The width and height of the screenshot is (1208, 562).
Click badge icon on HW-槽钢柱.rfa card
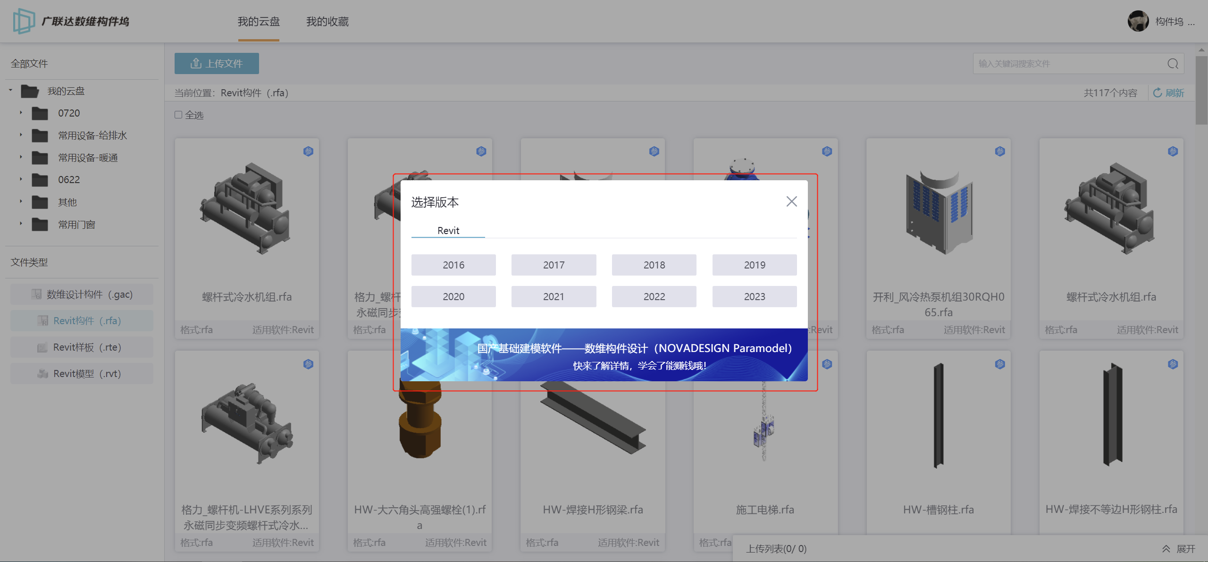click(x=1000, y=364)
